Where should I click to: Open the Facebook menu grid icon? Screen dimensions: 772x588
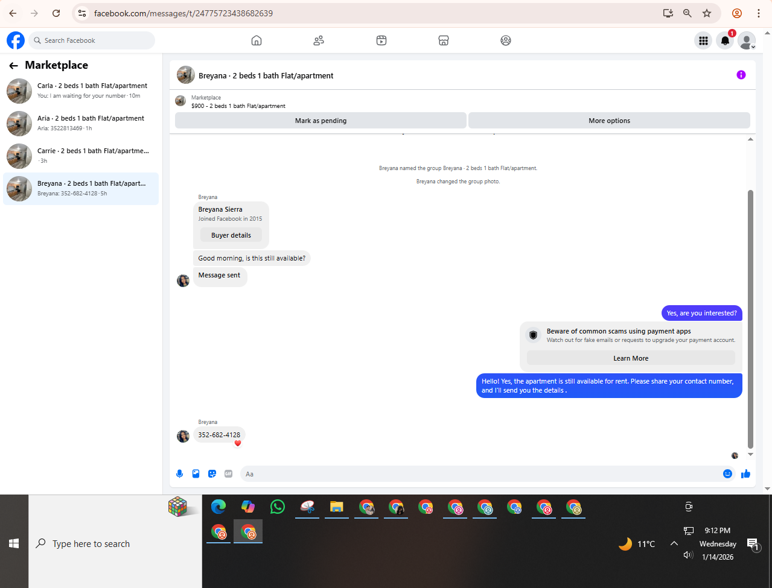click(x=703, y=40)
